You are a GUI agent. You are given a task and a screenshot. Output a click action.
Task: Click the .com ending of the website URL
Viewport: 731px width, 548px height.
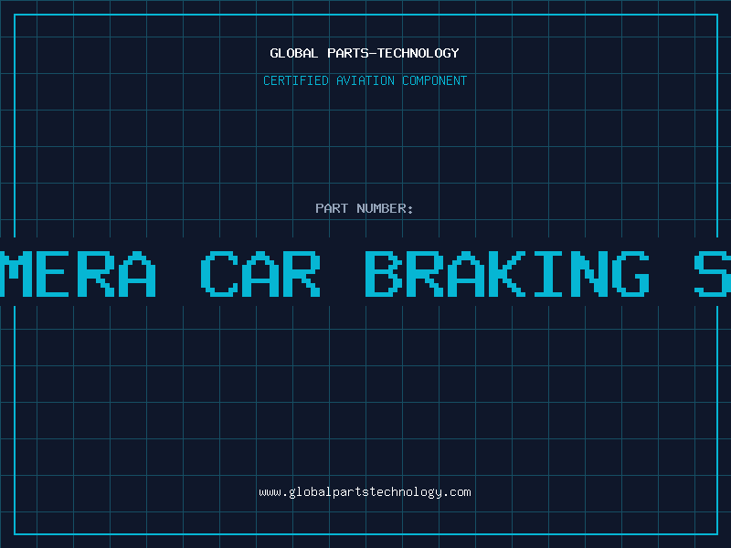click(x=457, y=492)
